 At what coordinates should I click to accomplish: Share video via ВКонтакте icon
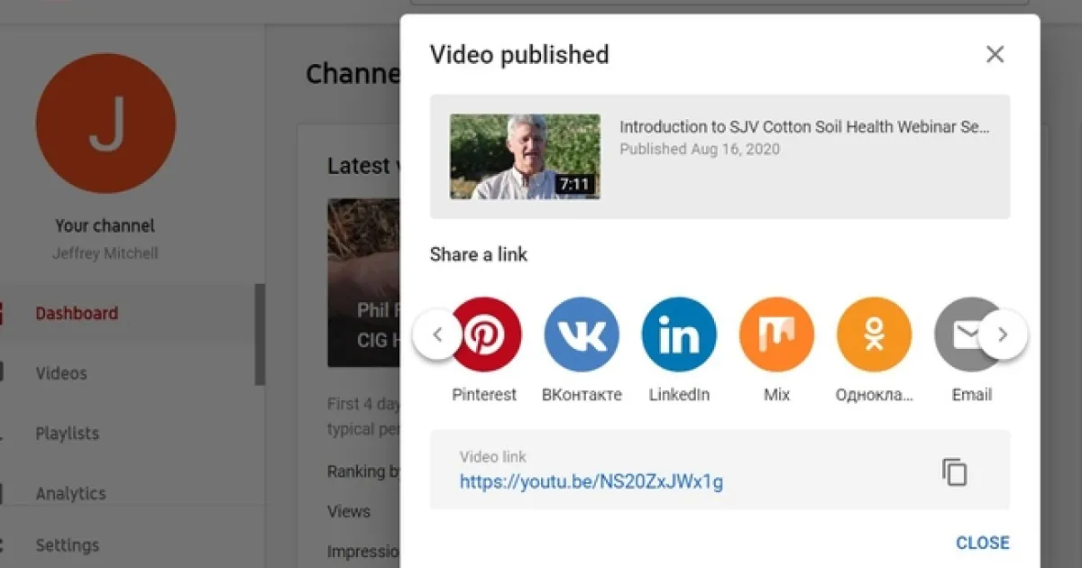tap(582, 335)
